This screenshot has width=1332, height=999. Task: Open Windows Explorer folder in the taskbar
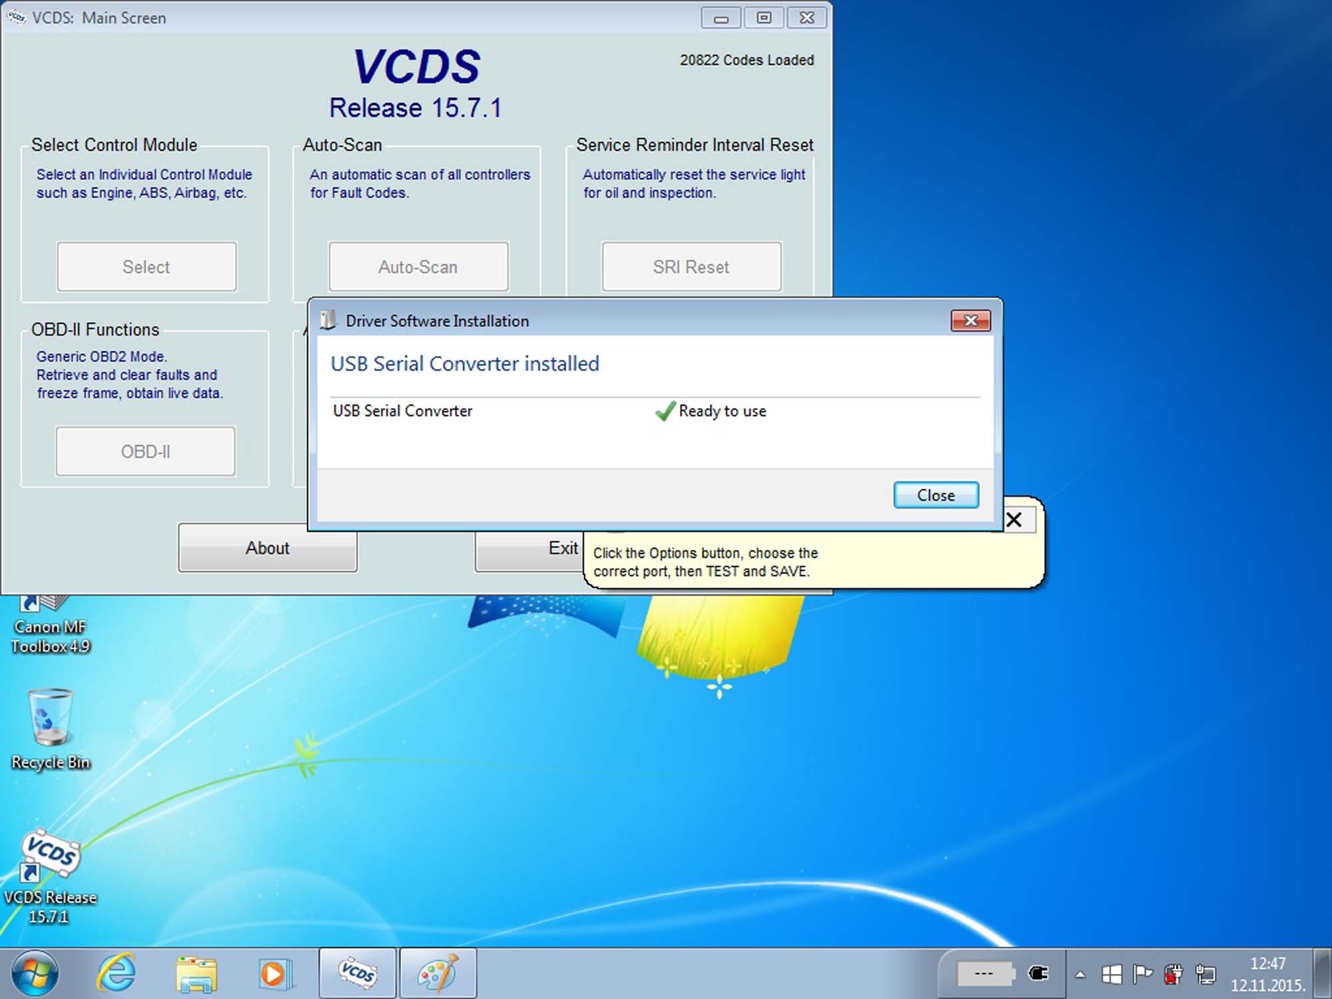pos(196,974)
